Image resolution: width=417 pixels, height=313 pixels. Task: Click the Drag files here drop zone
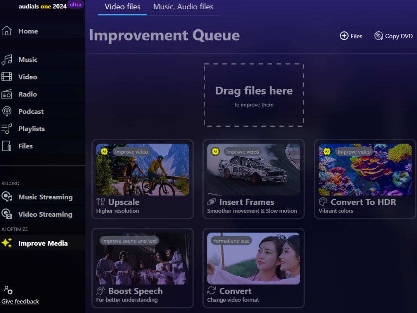coord(254,95)
